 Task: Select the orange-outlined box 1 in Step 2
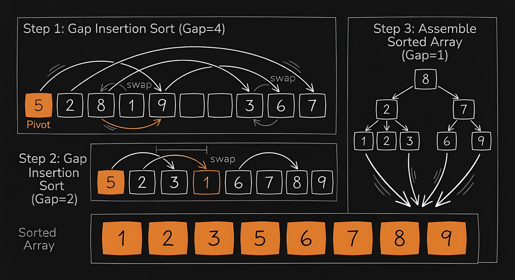click(x=206, y=182)
